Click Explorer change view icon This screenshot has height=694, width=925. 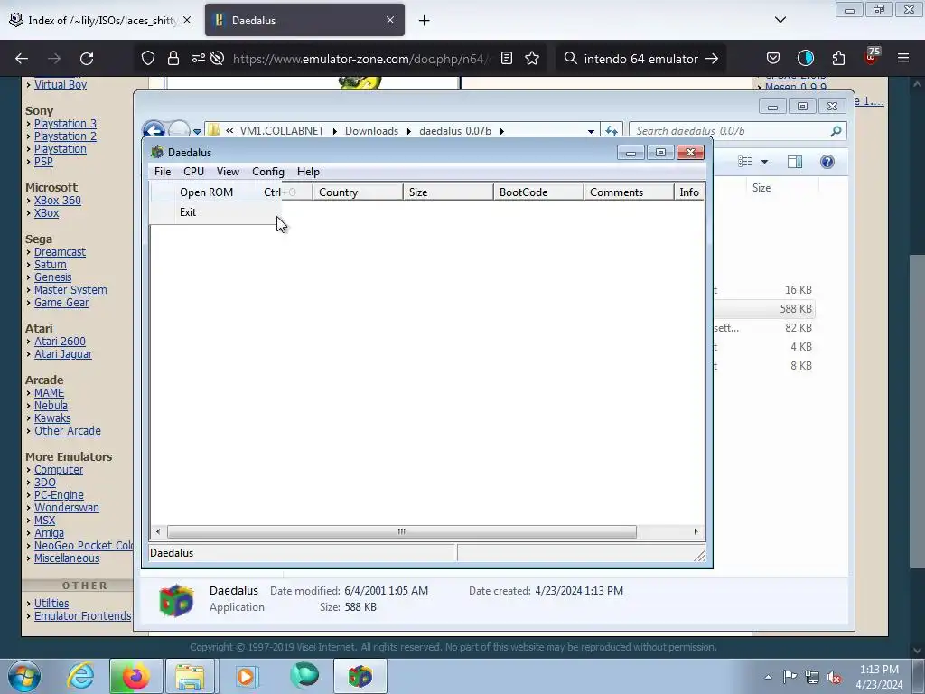pyautogui.click(x=745, y=162)
